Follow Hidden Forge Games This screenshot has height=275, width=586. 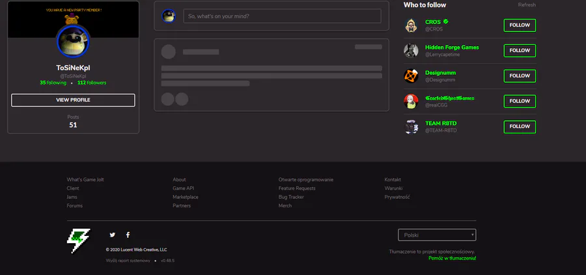pyautogui.click(x=520, y=51)
